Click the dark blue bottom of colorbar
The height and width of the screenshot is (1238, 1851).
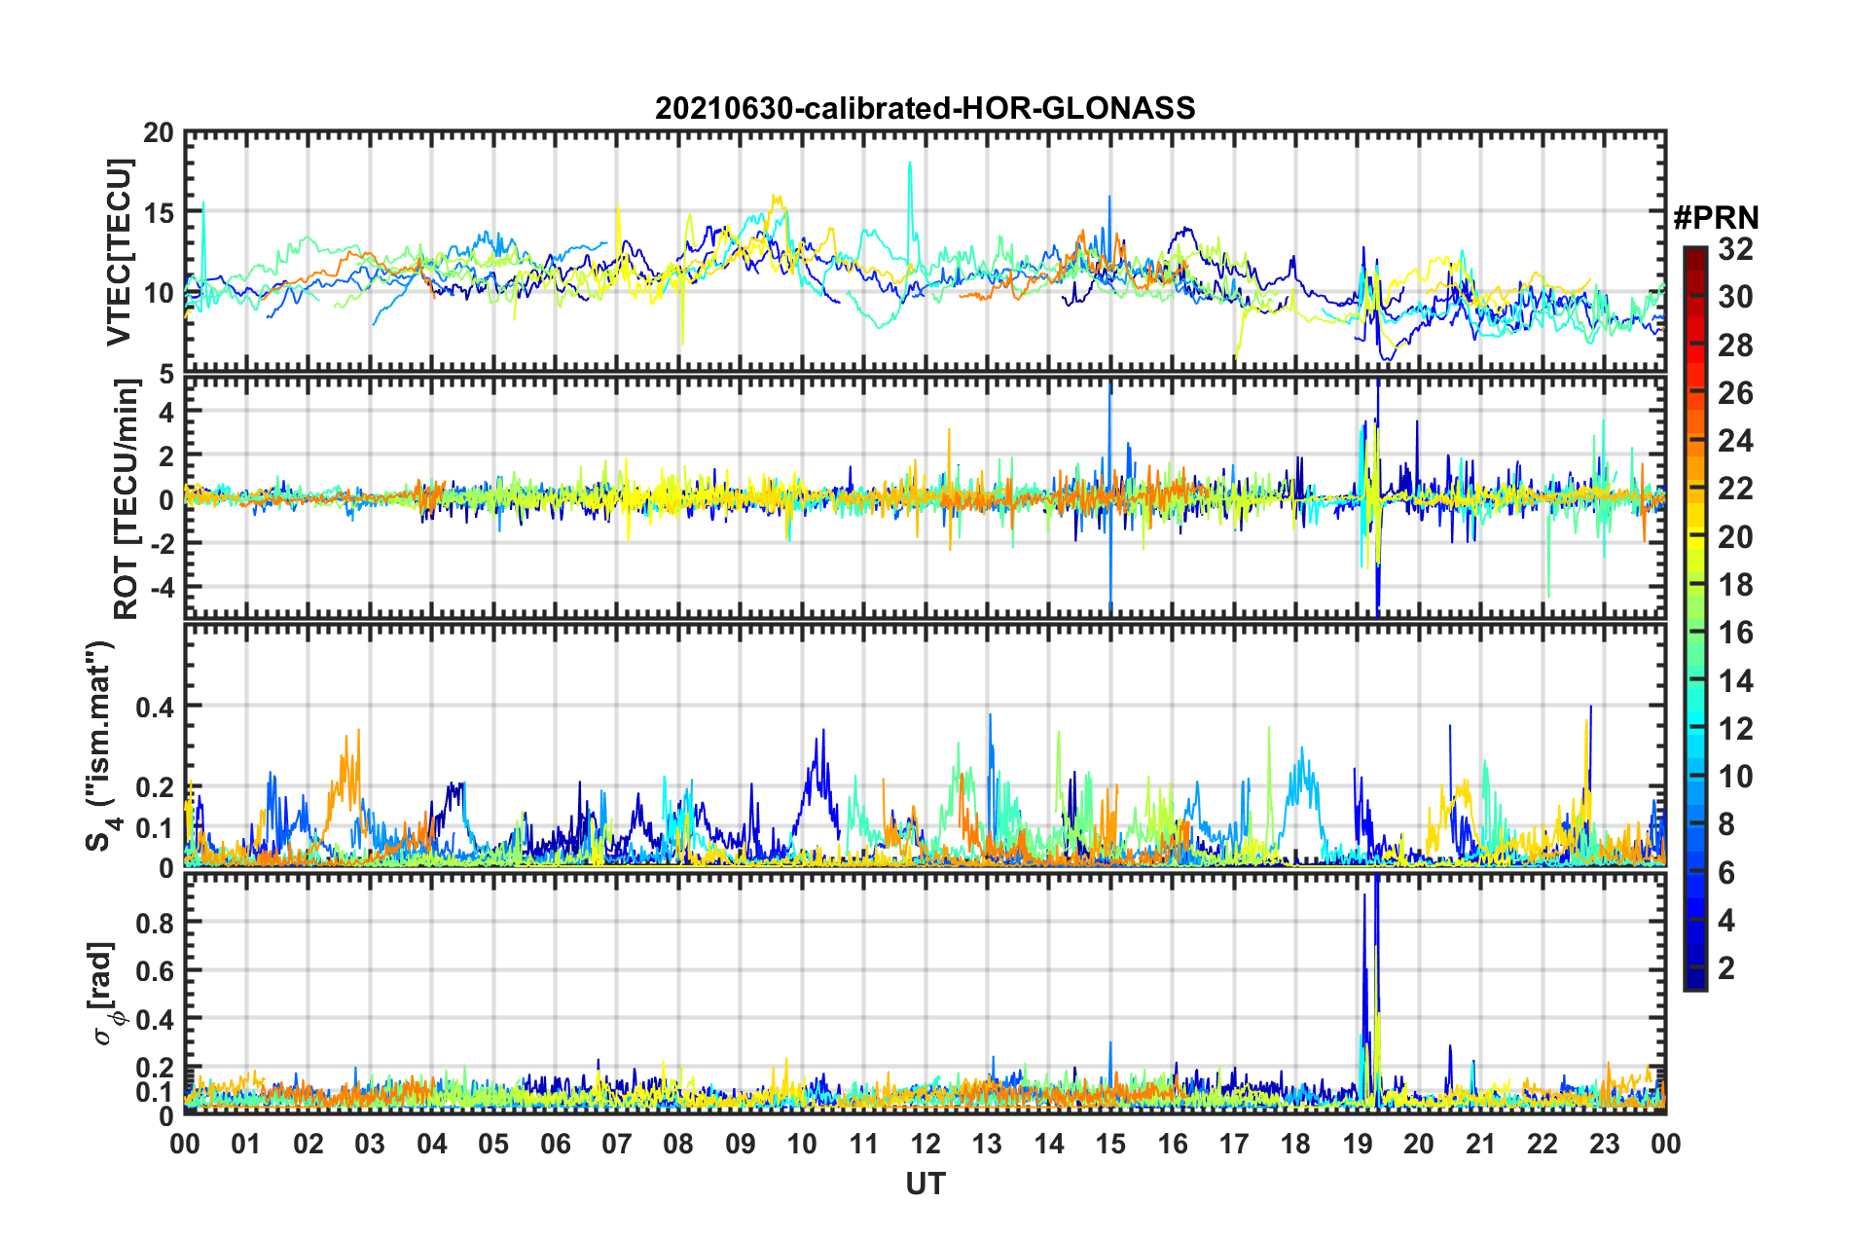tap(1694, 981)
